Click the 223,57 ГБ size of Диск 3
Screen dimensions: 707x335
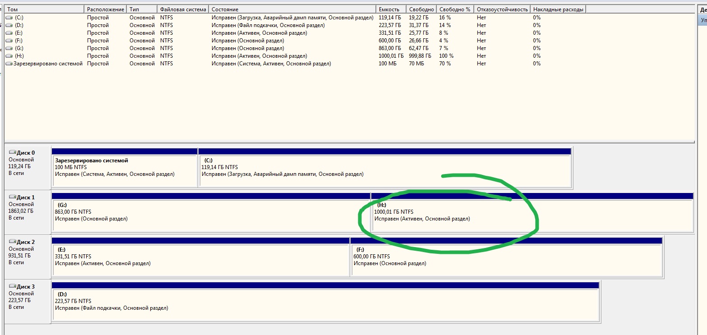click(x=20, y=300)
